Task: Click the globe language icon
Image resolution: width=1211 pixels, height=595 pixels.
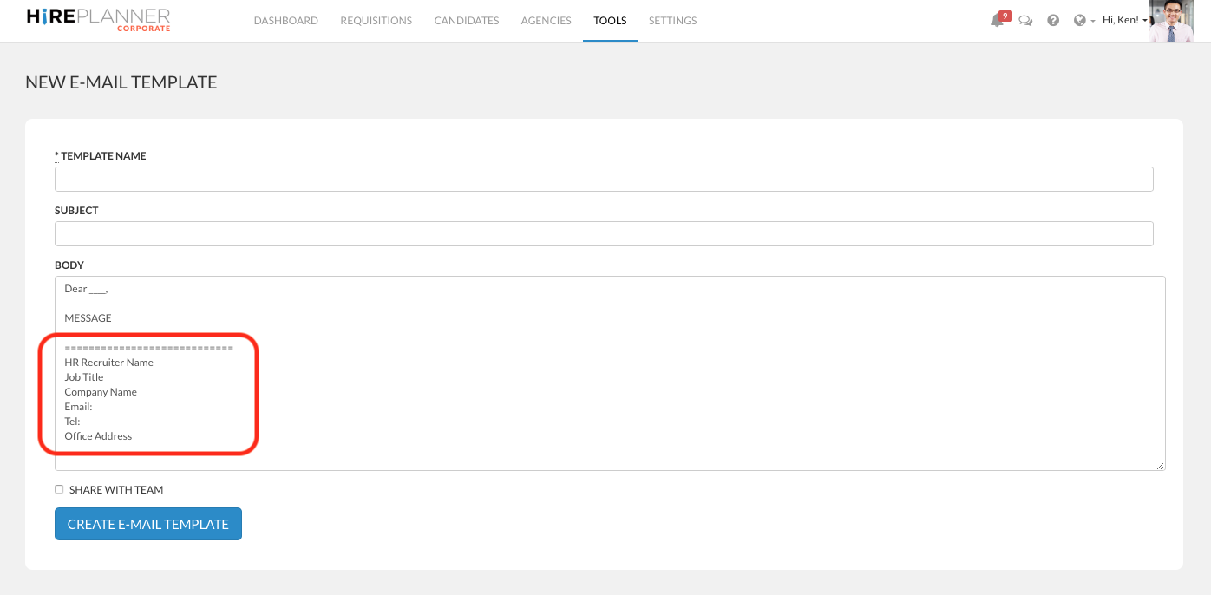Action: click(x=1079, y=21)
